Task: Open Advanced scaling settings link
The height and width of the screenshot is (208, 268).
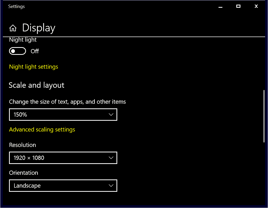Action: (42, 129)
